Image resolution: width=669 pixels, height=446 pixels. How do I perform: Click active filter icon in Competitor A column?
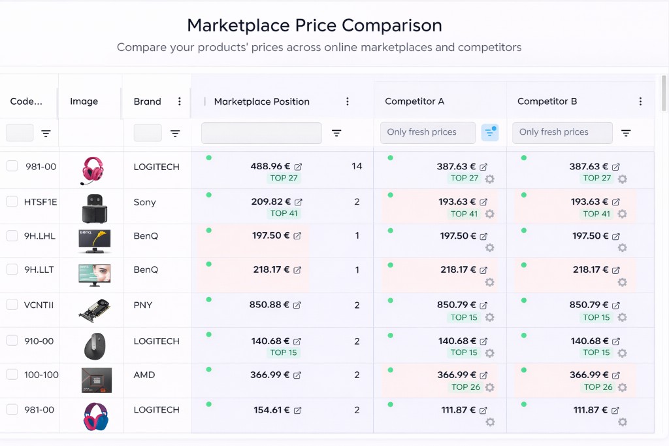tap(490, 133)
